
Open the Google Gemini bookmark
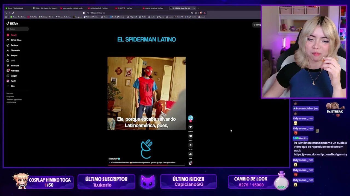(x=190, y=17)
